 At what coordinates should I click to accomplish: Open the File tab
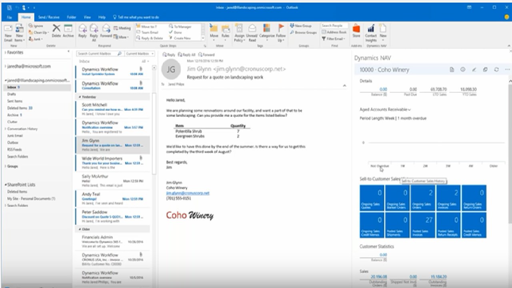pyautogui.click(x=9, y=17)
